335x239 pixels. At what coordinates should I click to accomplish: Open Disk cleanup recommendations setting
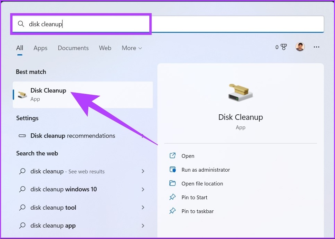tap(73, 136)
